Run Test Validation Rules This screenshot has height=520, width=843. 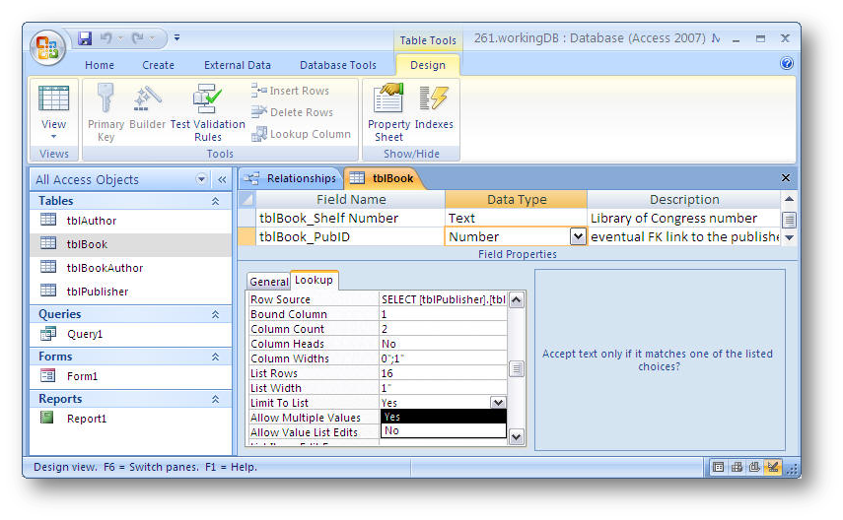click(x=207, y=111)
